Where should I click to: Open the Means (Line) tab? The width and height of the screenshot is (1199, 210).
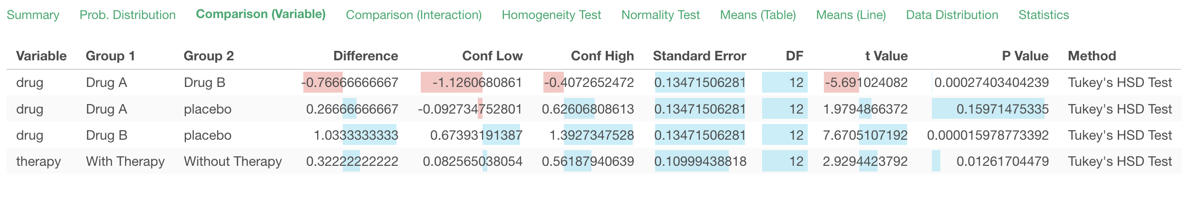point(851,15)
